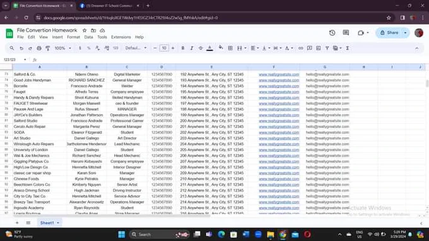
Task: Add a new sheet with plus button
Action: click(x=17, y=223)
